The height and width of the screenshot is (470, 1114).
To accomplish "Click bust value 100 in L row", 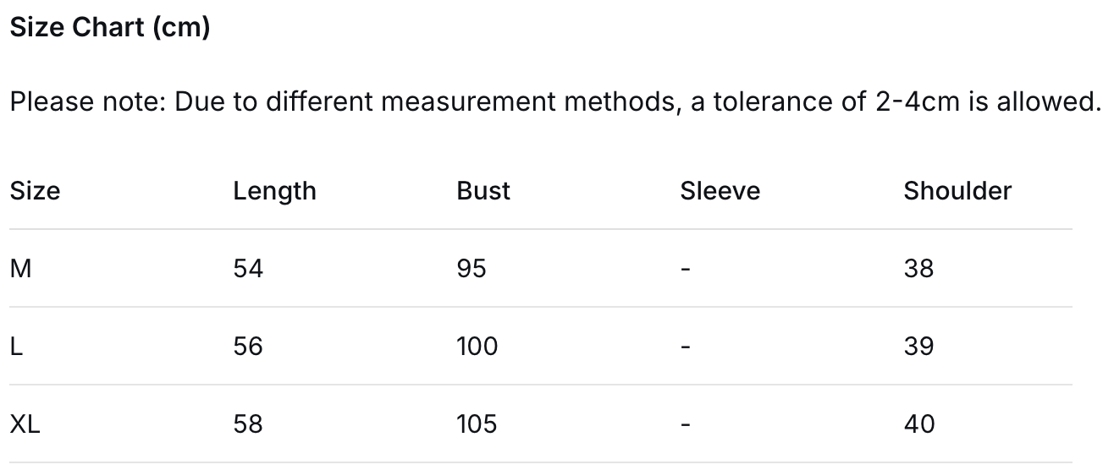I will (x=477, y=347).
